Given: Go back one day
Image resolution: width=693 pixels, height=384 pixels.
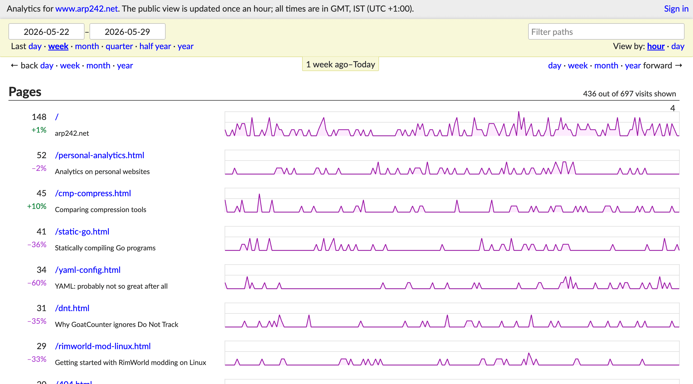Looking at the screenshot, I should 47,65.
